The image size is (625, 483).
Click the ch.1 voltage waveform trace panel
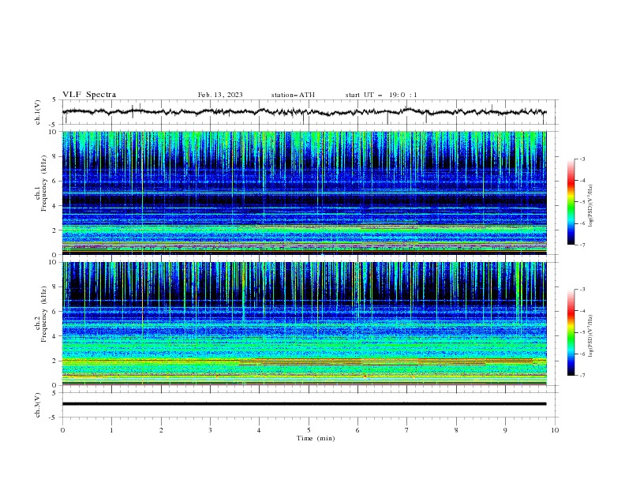click(309, 112)
